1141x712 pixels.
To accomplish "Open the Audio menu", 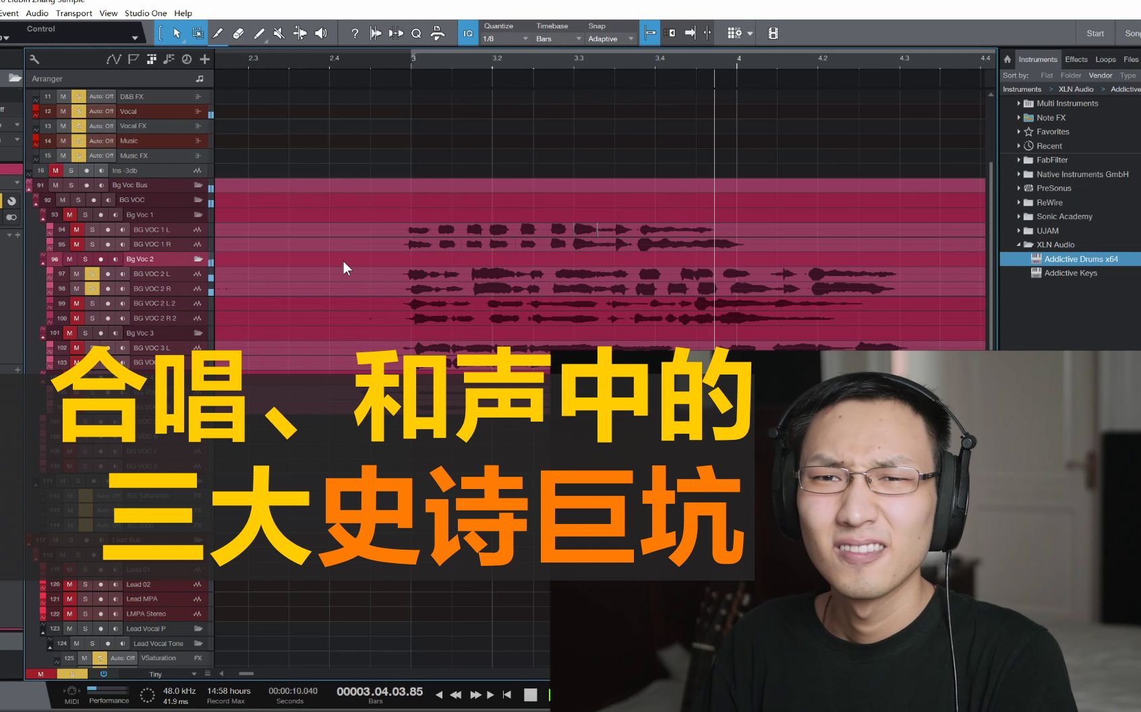I will (x=37, y=13).
